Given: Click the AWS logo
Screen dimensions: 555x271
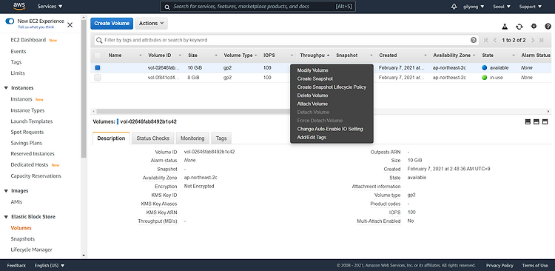Looking at the screenshot, I should (x=19, y=7).
